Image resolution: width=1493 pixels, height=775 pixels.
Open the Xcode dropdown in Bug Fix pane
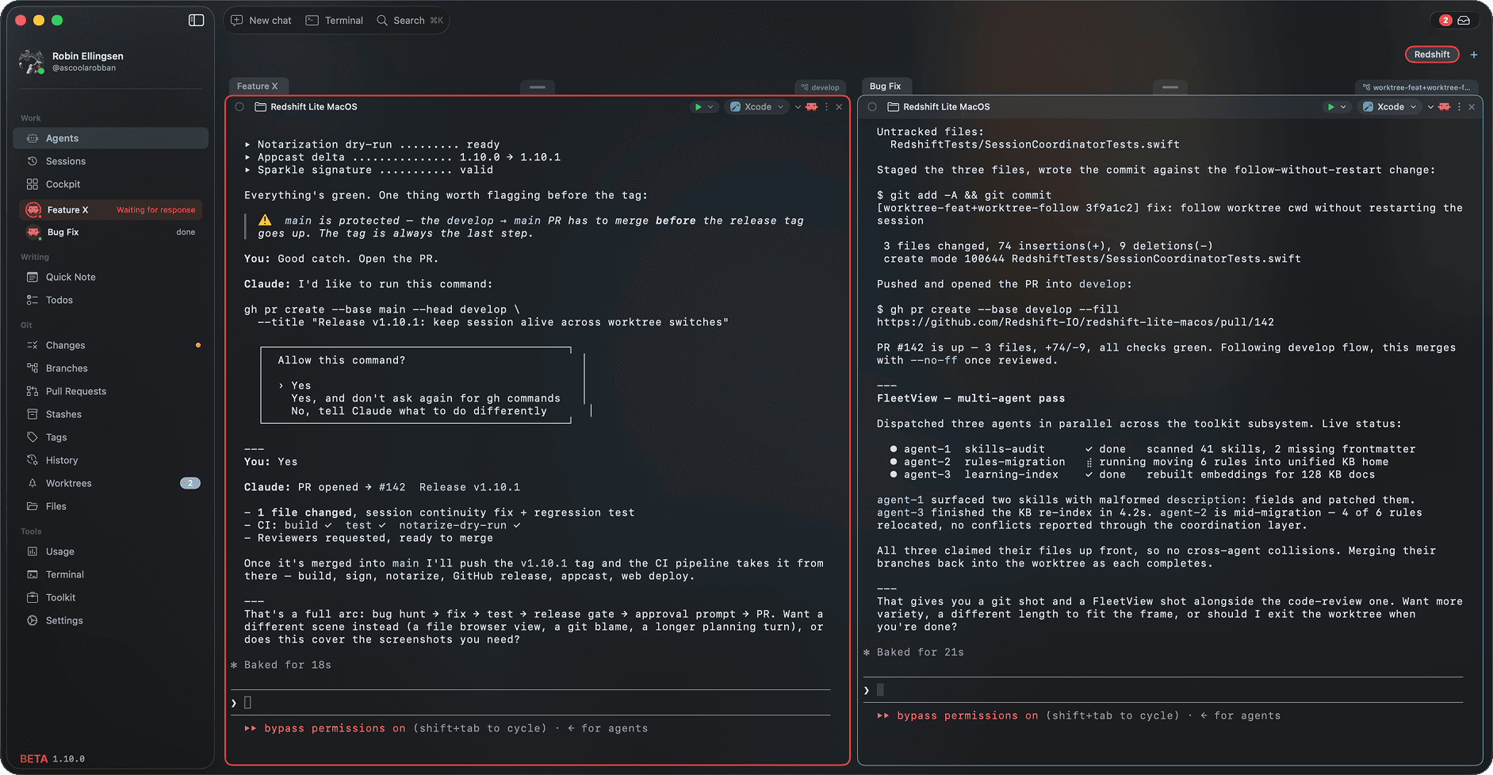point(1389,107)
